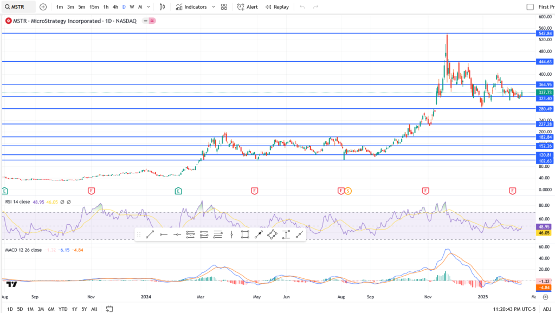Click the trend line drawing tool
This screenshot has height=313, width=555.
point(150,234)
